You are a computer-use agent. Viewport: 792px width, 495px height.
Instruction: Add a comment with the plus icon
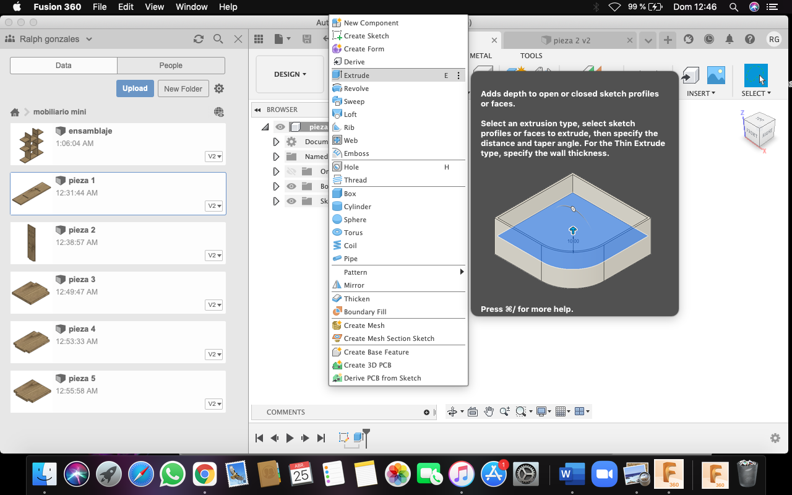pos(426,412)
